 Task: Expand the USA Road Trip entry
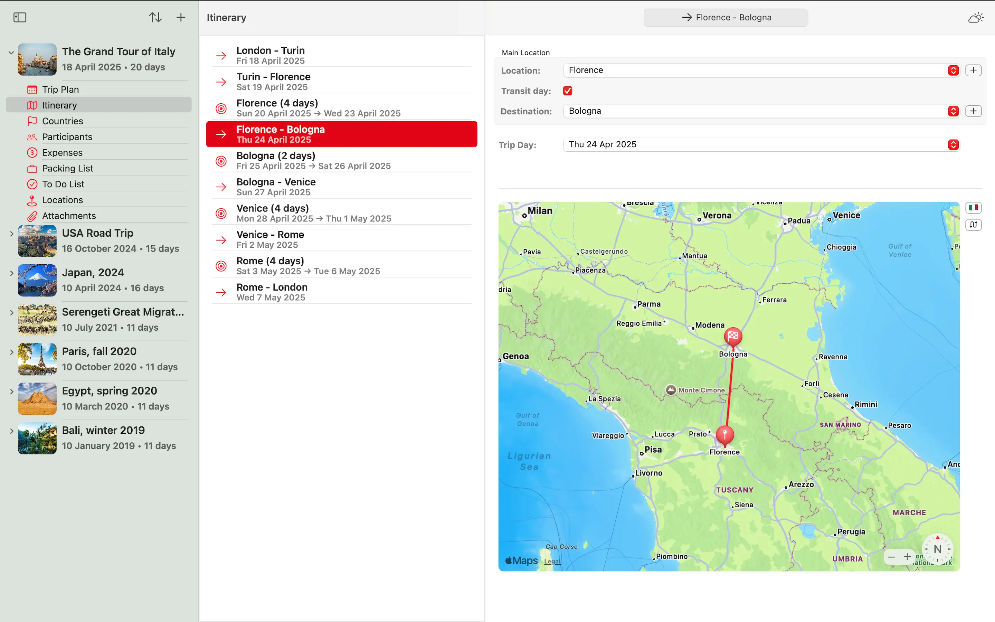pyautogui.click(x=11, y=234)
